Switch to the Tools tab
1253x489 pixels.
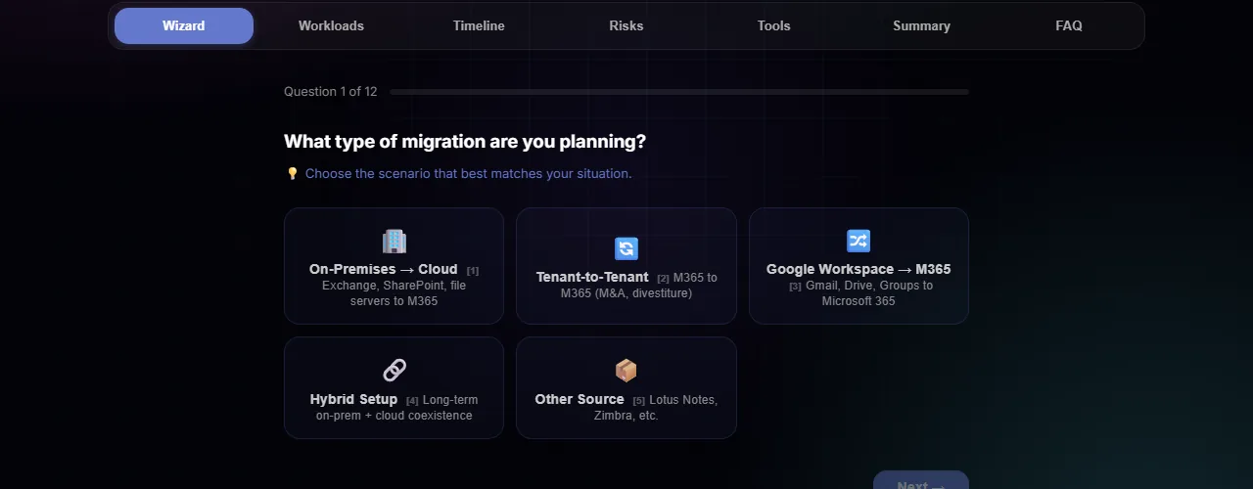point(773,26)
